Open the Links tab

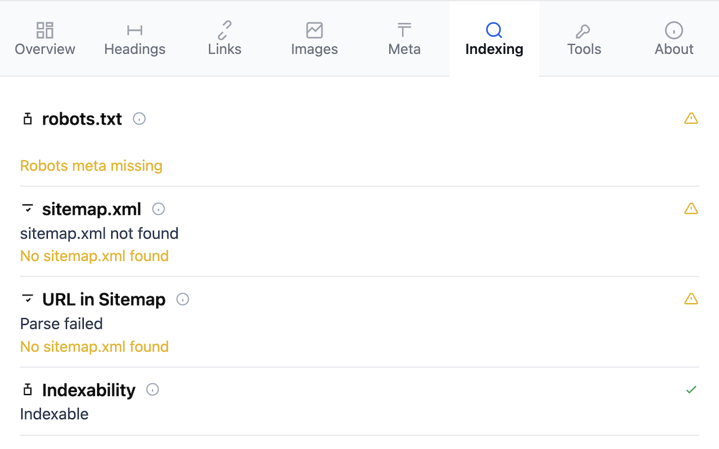click(225, 39)
